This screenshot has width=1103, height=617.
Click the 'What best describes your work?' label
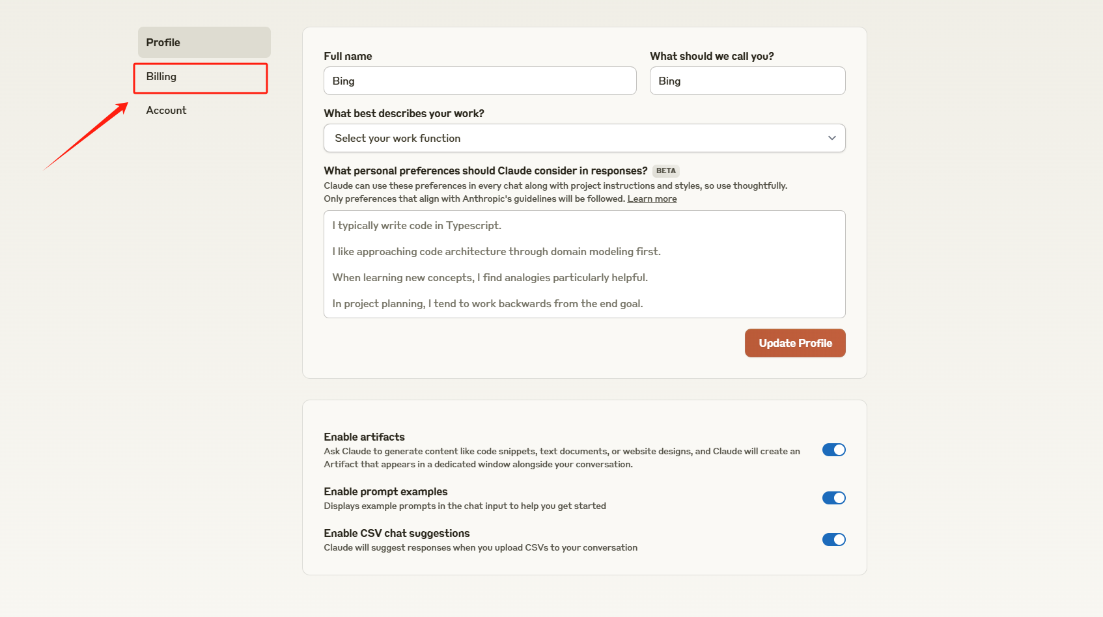[404, 113]
